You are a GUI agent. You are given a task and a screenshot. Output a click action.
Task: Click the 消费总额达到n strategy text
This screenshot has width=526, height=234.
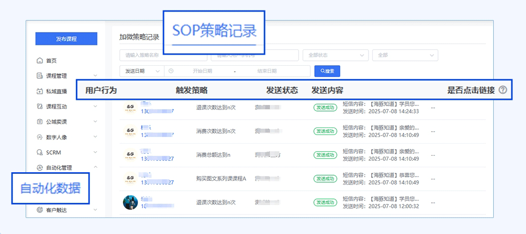pos(213,155)
